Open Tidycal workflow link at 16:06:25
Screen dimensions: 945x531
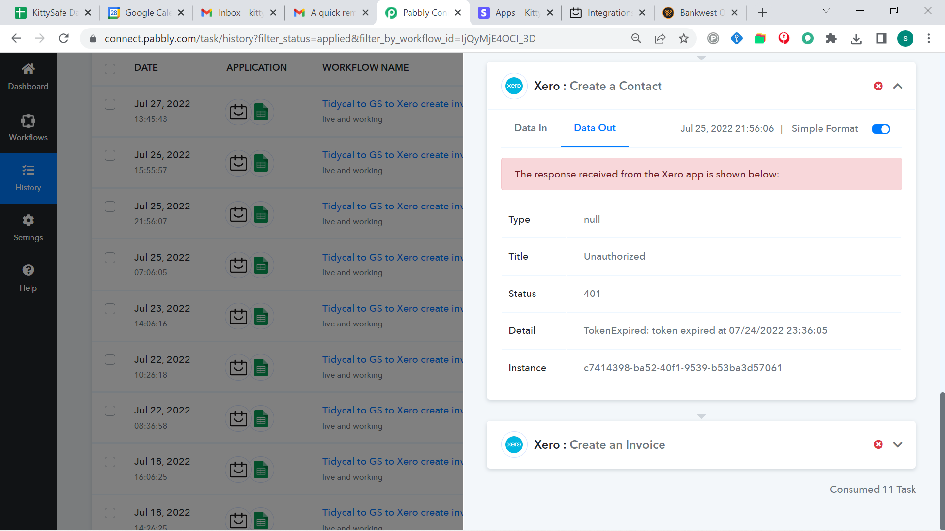pos(393,461)
